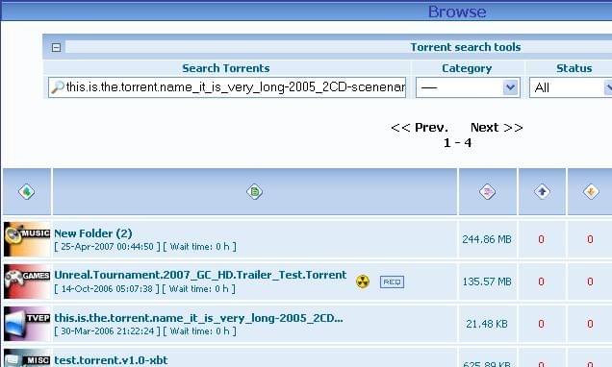This screenshot has width=612, height=367.
Task: Click the magnifier icon in search box
Action: point(58,86)
